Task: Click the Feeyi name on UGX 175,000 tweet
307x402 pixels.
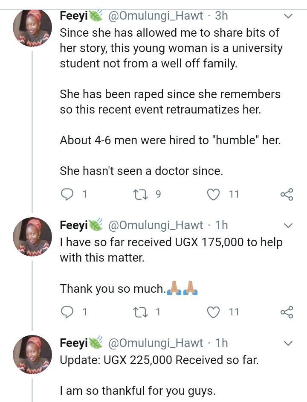Action: tap(74, 224)
